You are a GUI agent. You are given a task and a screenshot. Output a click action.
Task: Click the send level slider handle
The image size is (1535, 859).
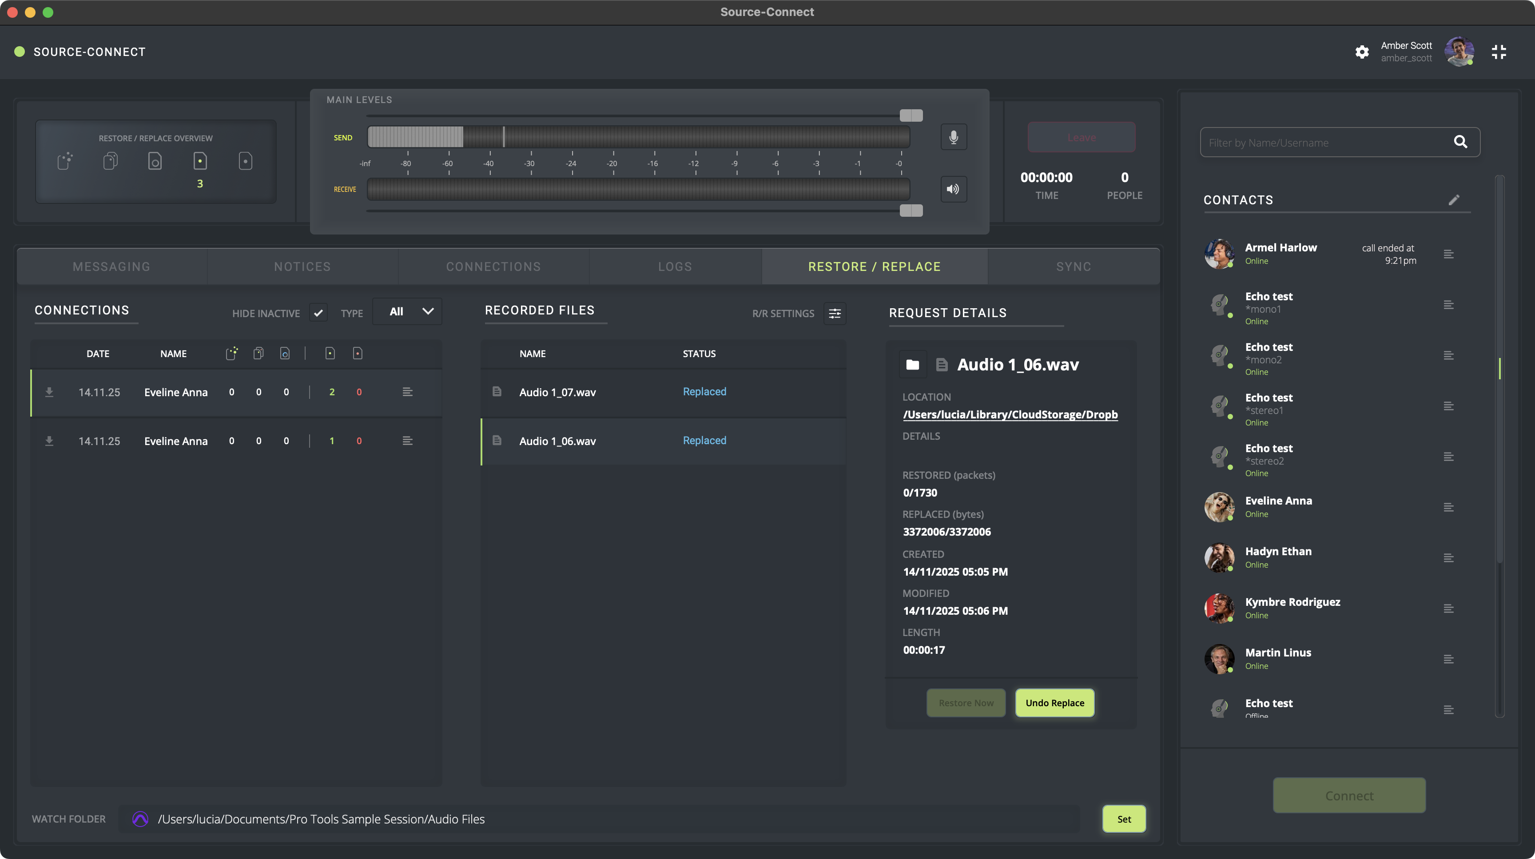click(911, 115)
